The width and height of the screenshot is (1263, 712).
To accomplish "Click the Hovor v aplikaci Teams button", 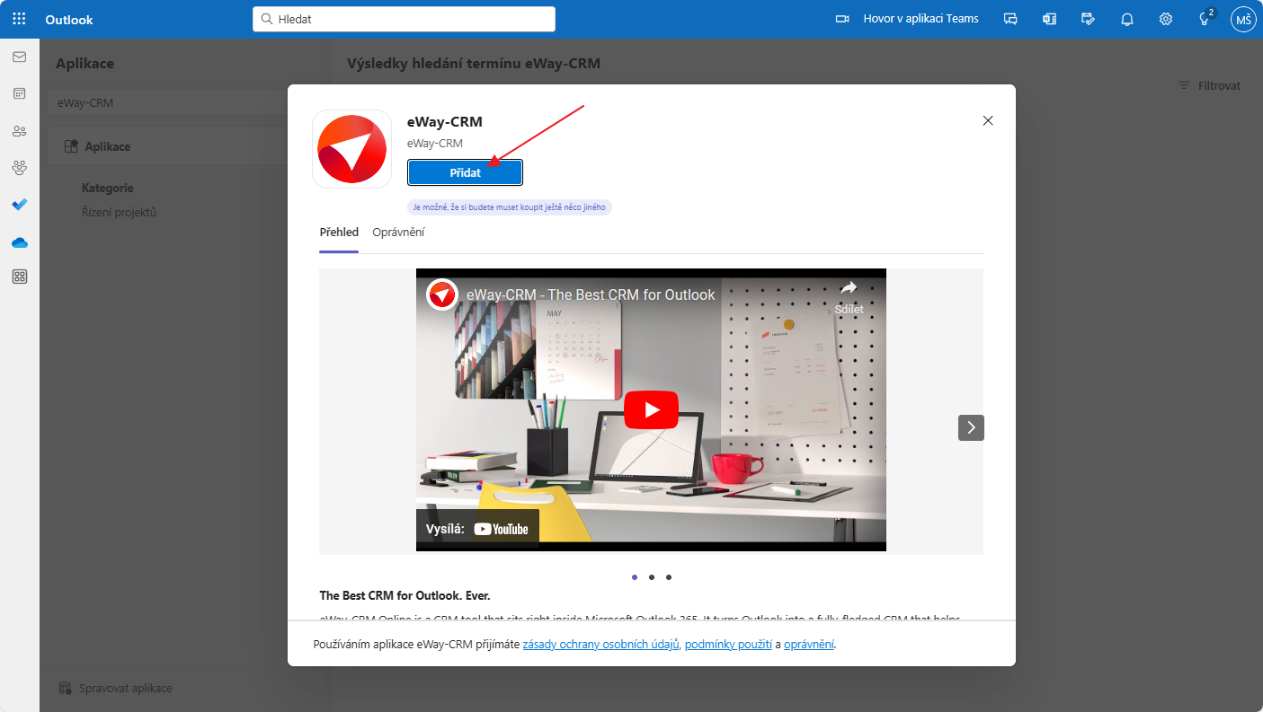I will pyautogui.click(x=906, y=19).
